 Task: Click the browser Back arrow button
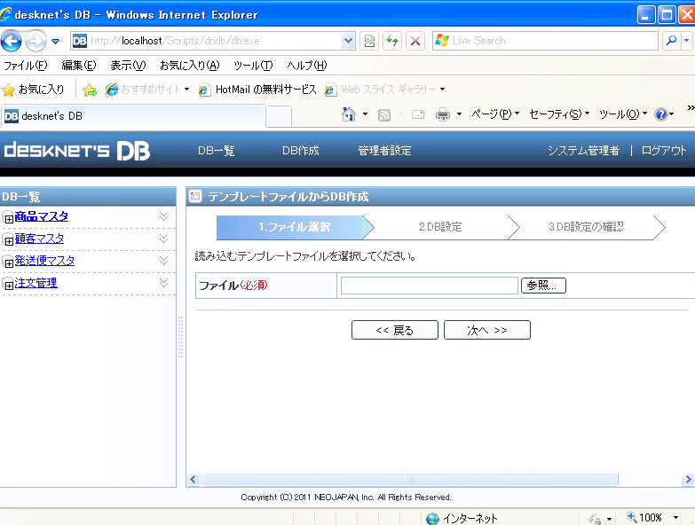12,41
